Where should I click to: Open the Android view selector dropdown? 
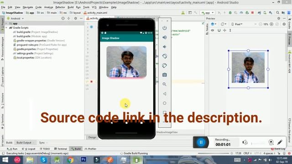(x=16, y=18)
